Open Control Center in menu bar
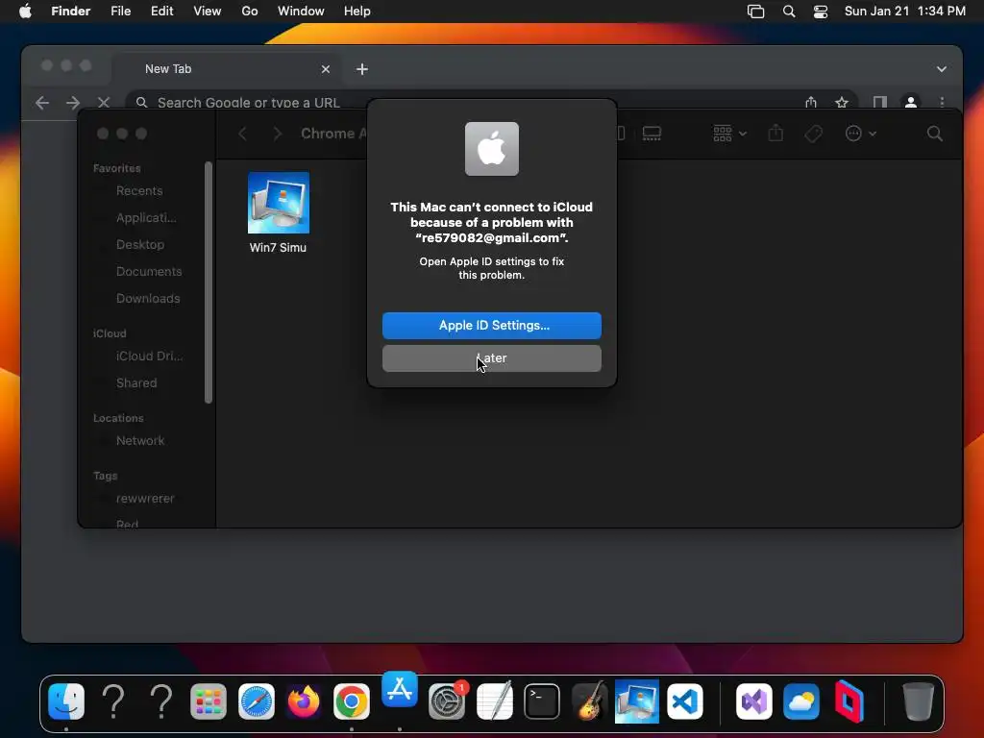This screenshot has width=984, height=738. click(x=821, y=12)
